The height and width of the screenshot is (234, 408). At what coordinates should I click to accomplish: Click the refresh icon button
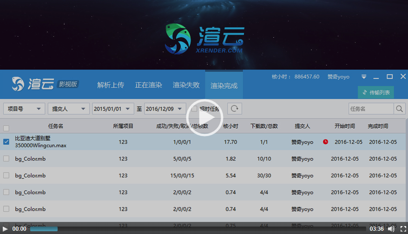coord(235,109)
